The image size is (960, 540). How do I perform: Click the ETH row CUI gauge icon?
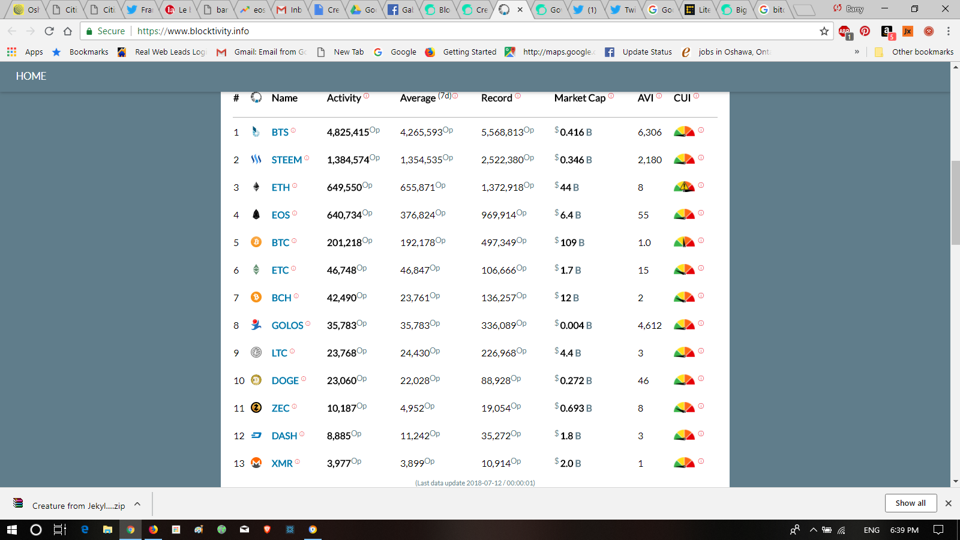(x=684, y=187)
